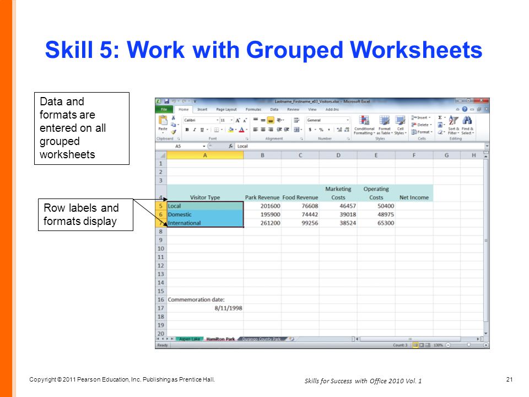Click the Review ribbon tab
This screenshot has width=529, height=397.
293,109
